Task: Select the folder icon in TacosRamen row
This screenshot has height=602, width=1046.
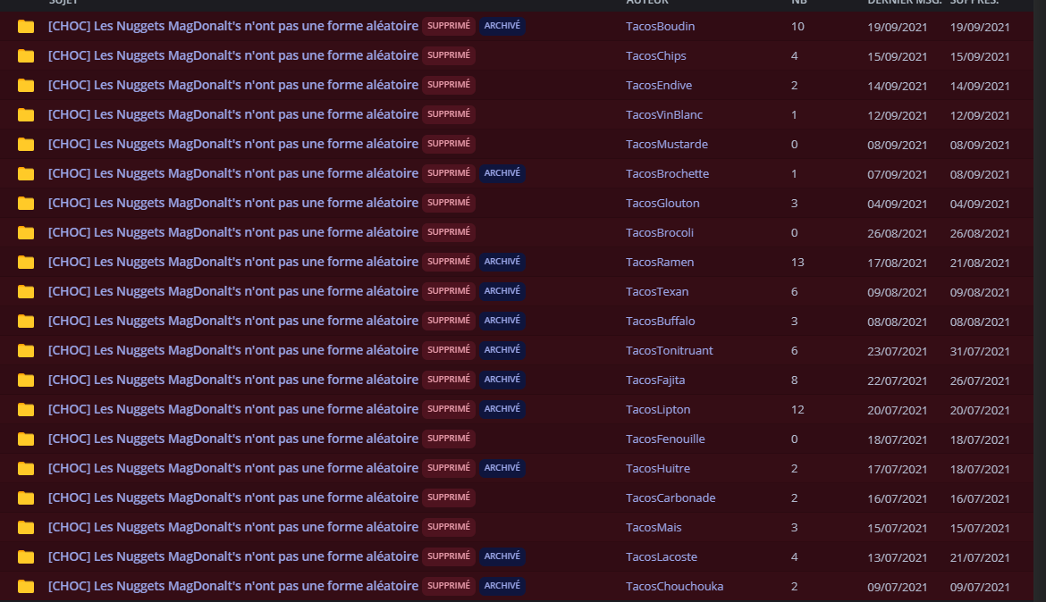Action: pos(26,262)
